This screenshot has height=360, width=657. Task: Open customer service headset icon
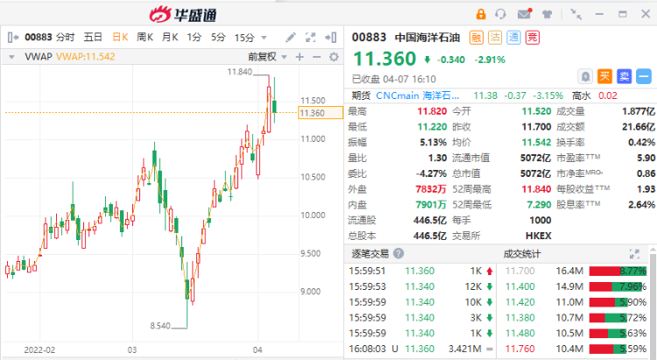click(500, 14)
